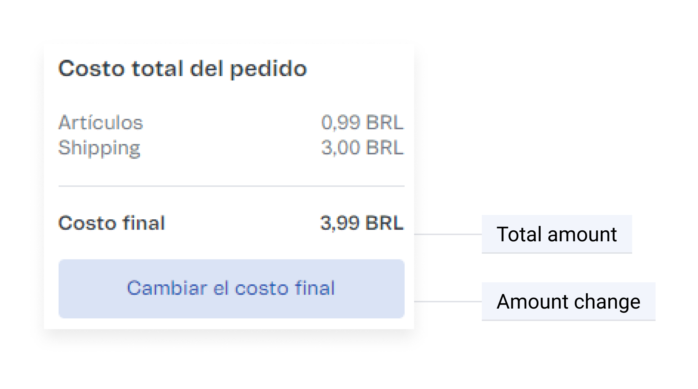Click the BRL currency code after 0,99
The image size is (698, 389).
click(x=384, y=122)
